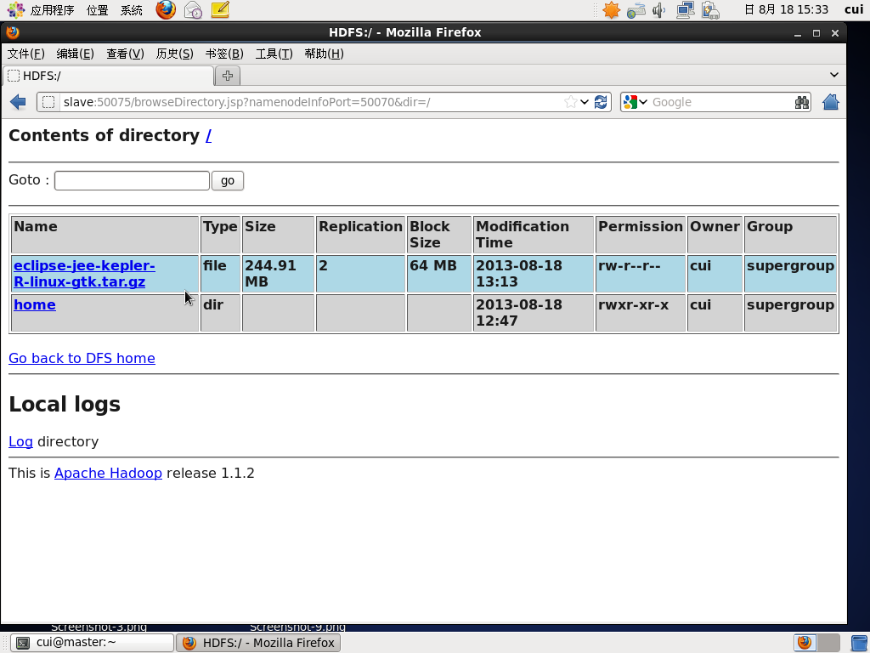
Task: Open the eclipse-jee-kepler-R-linux-gtk.tar.gz file link
Action: 84,274
